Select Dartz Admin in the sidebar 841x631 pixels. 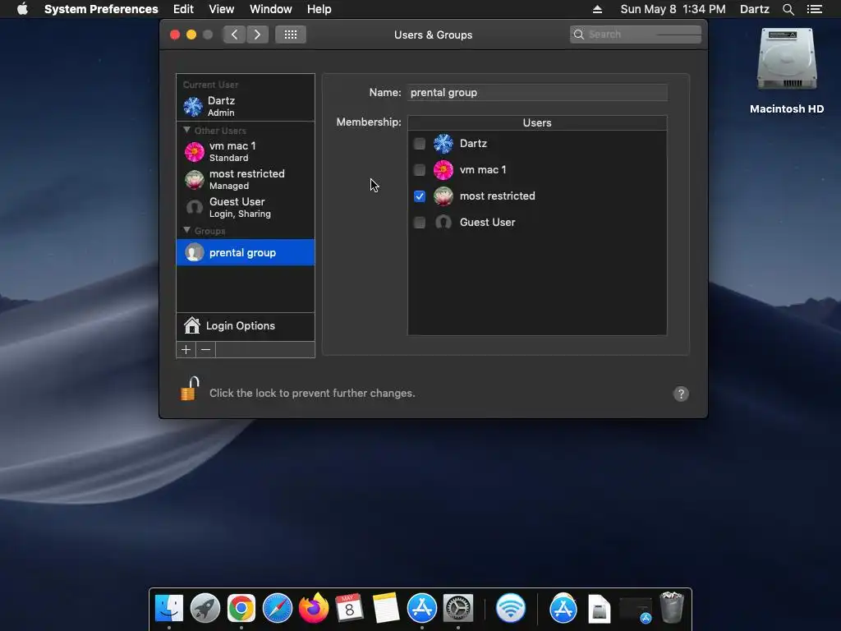coord(246,106)
